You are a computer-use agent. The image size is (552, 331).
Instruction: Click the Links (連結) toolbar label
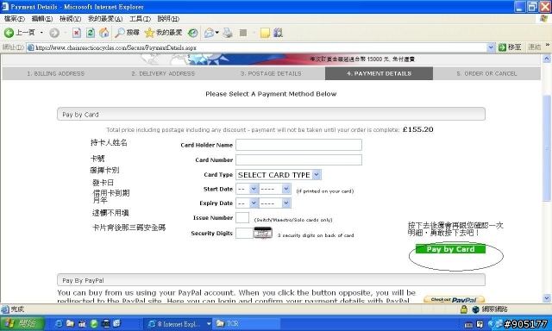(x=534, y=47)
